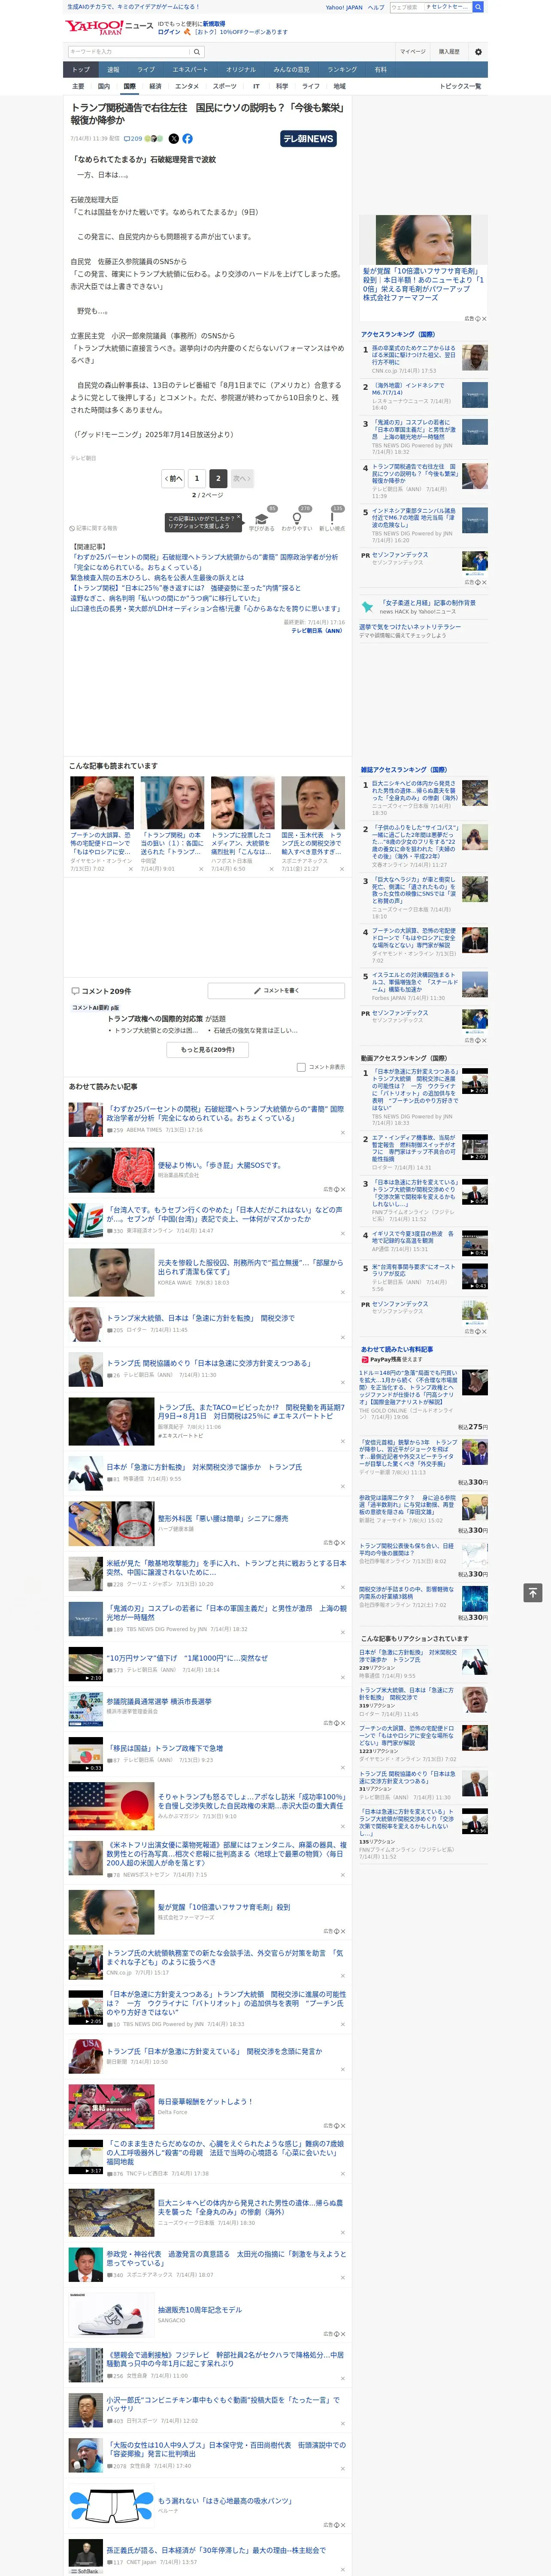This screenshot has width=551, height=2576.
Task: Open "10万円サンマ"値下げ video article
Action: 187,1658
